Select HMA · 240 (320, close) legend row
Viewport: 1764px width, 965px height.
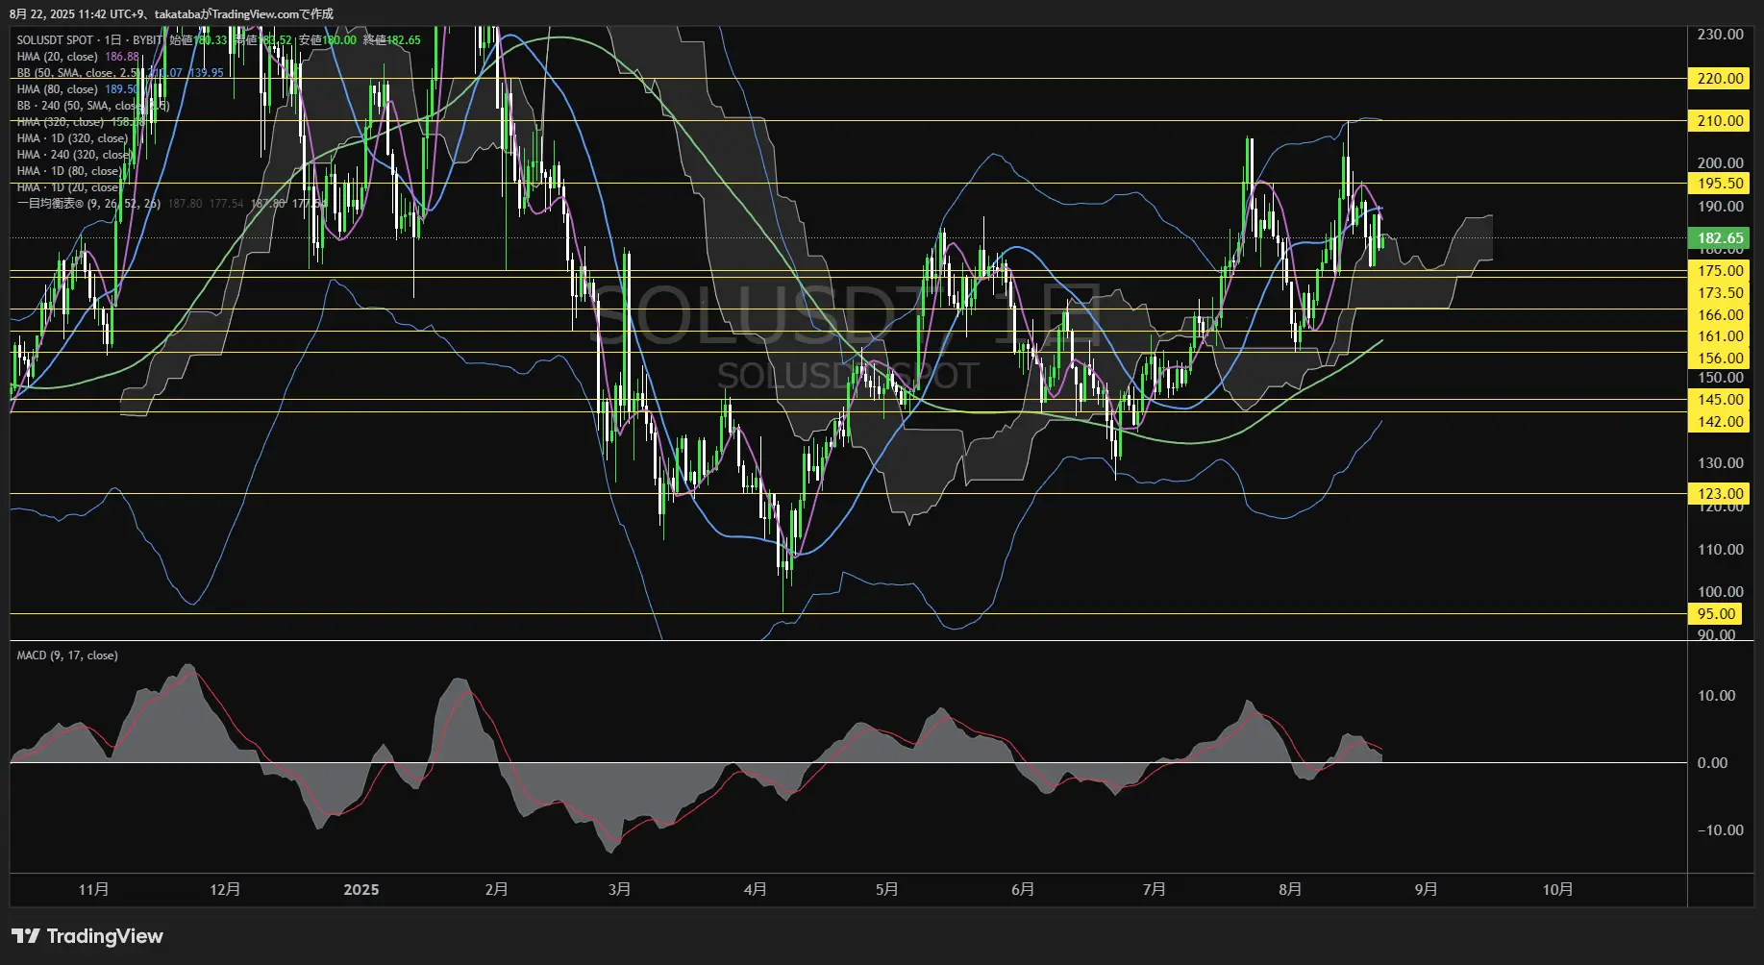pyautogui.click(x=75, y=155)
